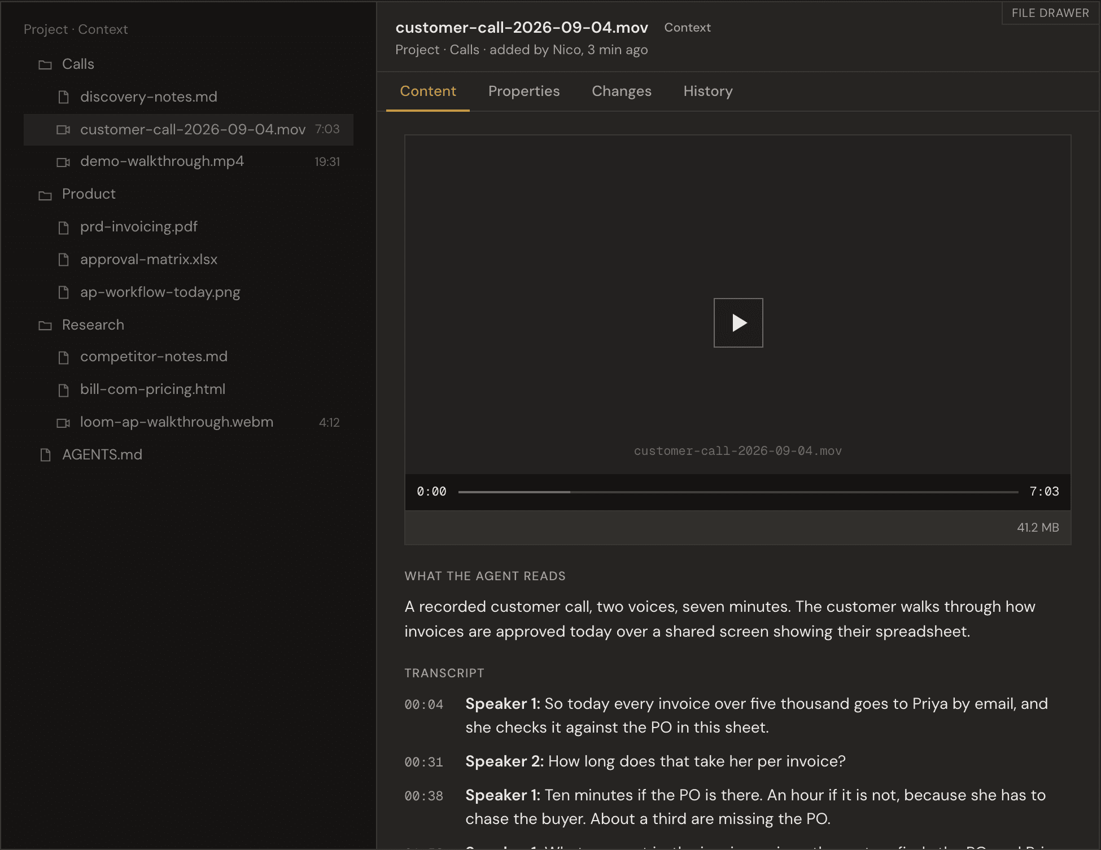
Task: Open bill-com-pricing.html
Action: tap(189, 389)
